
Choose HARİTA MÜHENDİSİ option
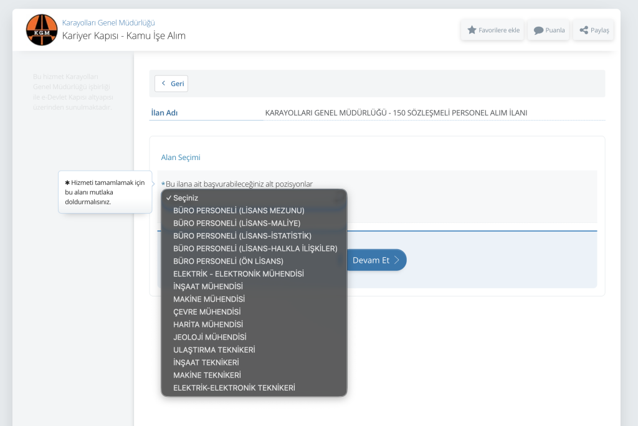click(x=208, y=324)
